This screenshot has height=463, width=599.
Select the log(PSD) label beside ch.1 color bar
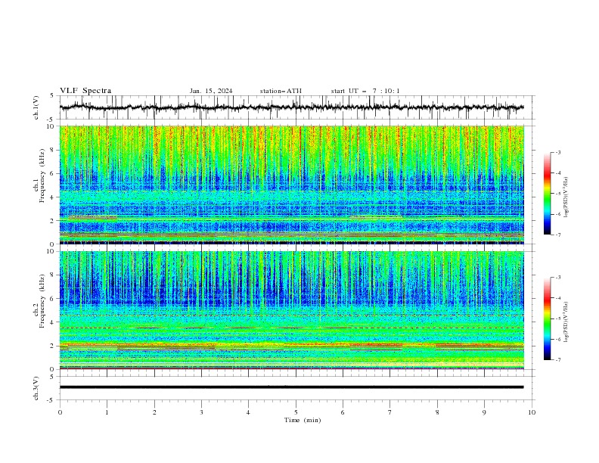click(566, 197)
